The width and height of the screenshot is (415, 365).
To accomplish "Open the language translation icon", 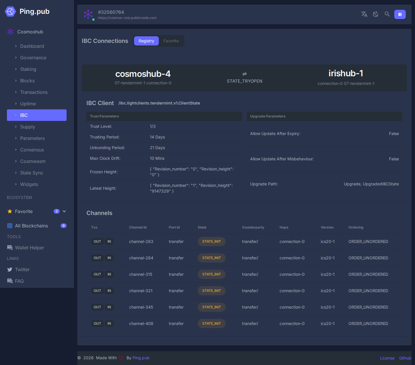I will (364, 14).
